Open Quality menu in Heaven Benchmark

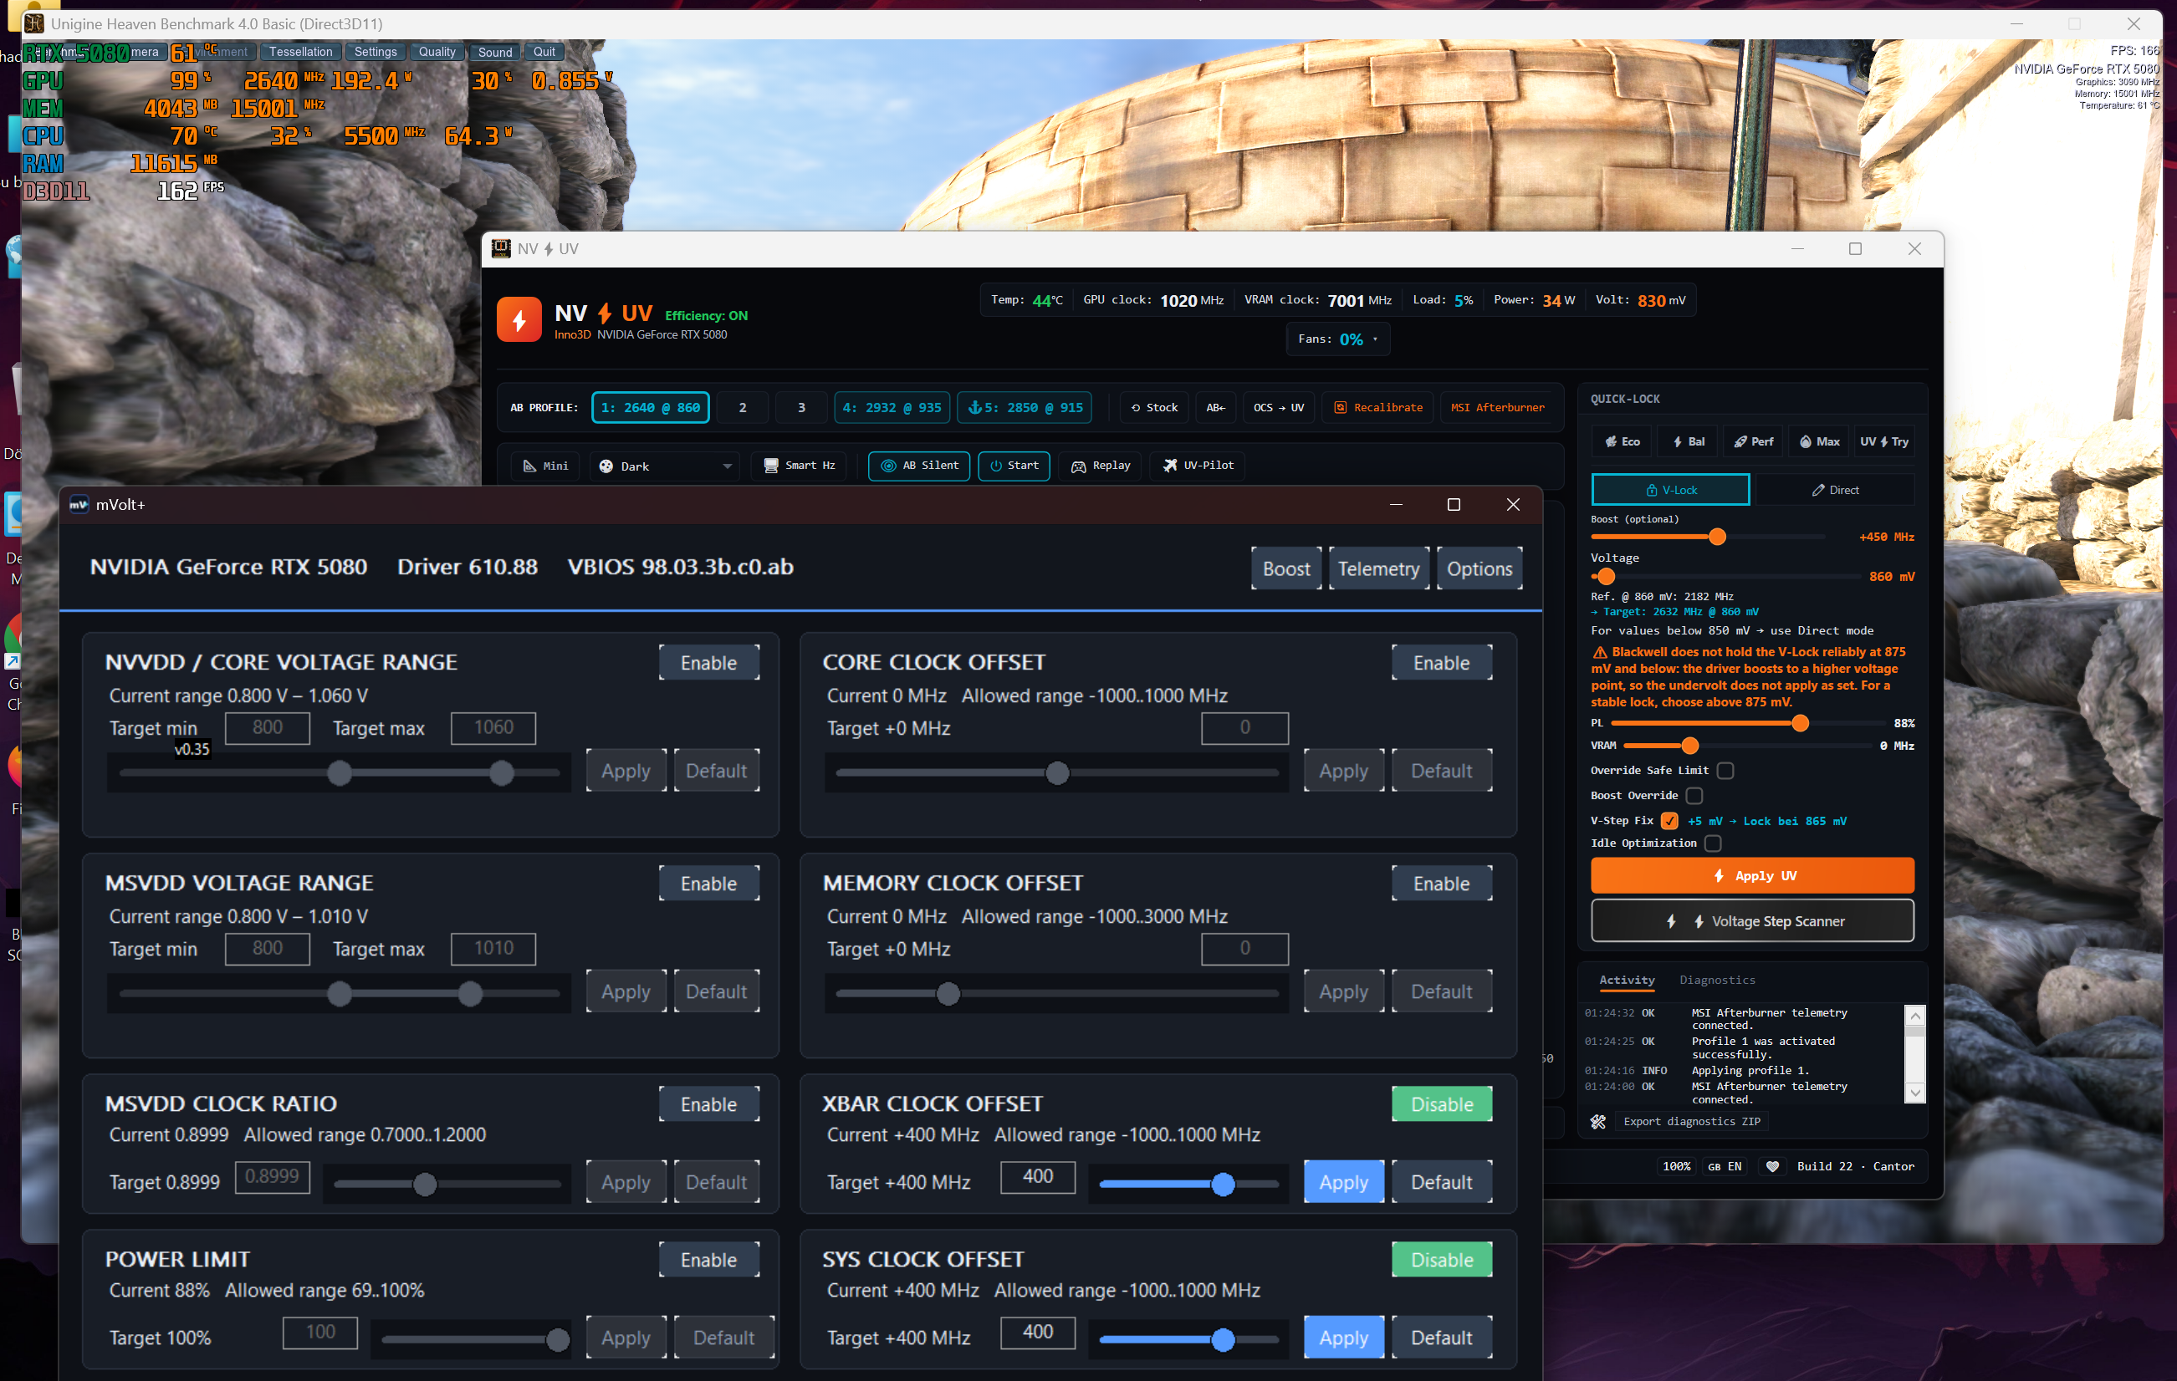(x=437, y=52)
